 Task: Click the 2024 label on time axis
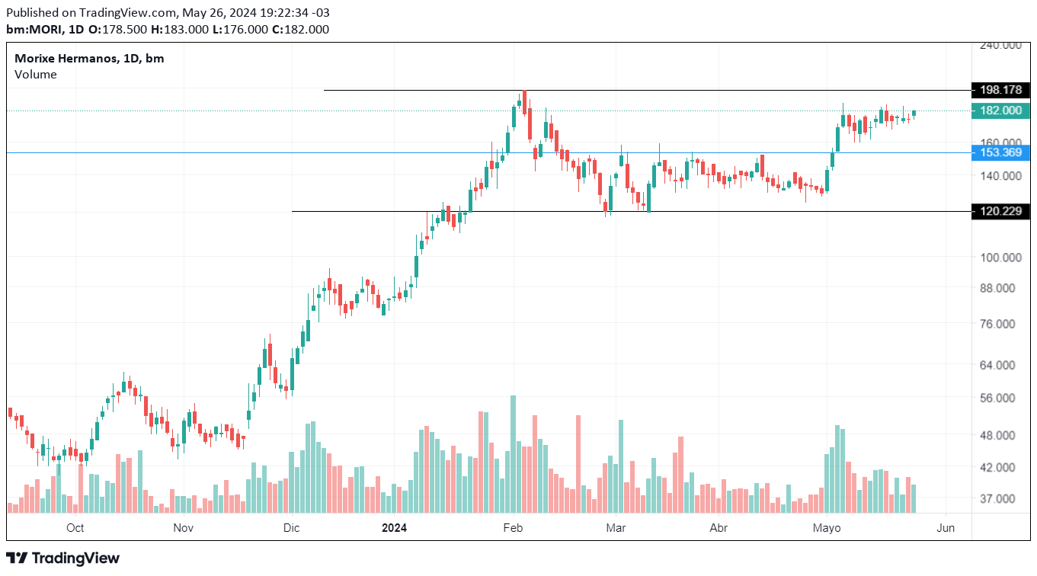[395, 527]
